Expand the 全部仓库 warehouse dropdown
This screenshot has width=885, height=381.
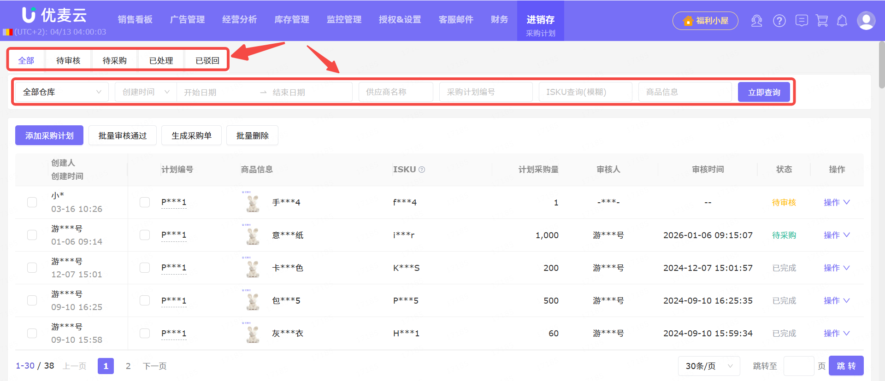pyautogui.click(x=62, y=92)
